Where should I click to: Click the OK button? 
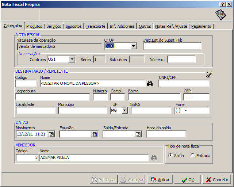[187, 180]
